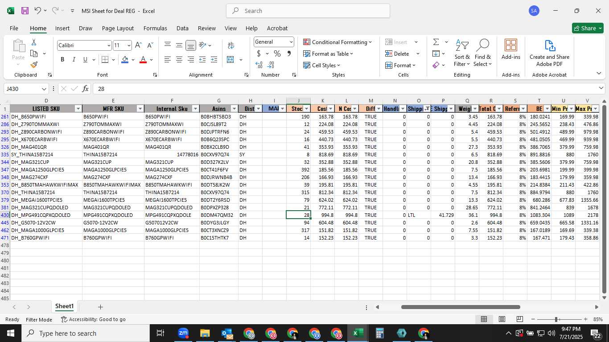Toggle Underline formatting
Screen dimensions: 609x342
(x=85, y=60)
